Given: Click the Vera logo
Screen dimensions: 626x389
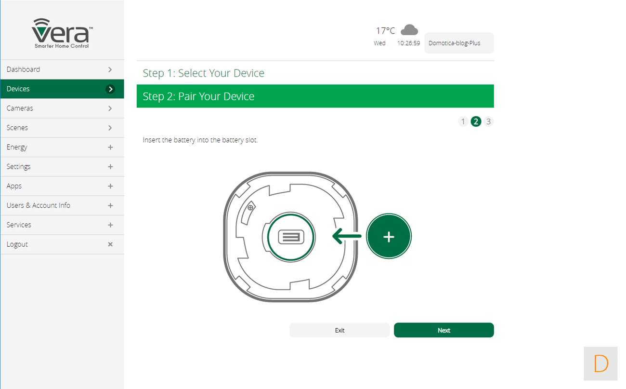Looking at the screenshot, I should [x=62, y=33].
